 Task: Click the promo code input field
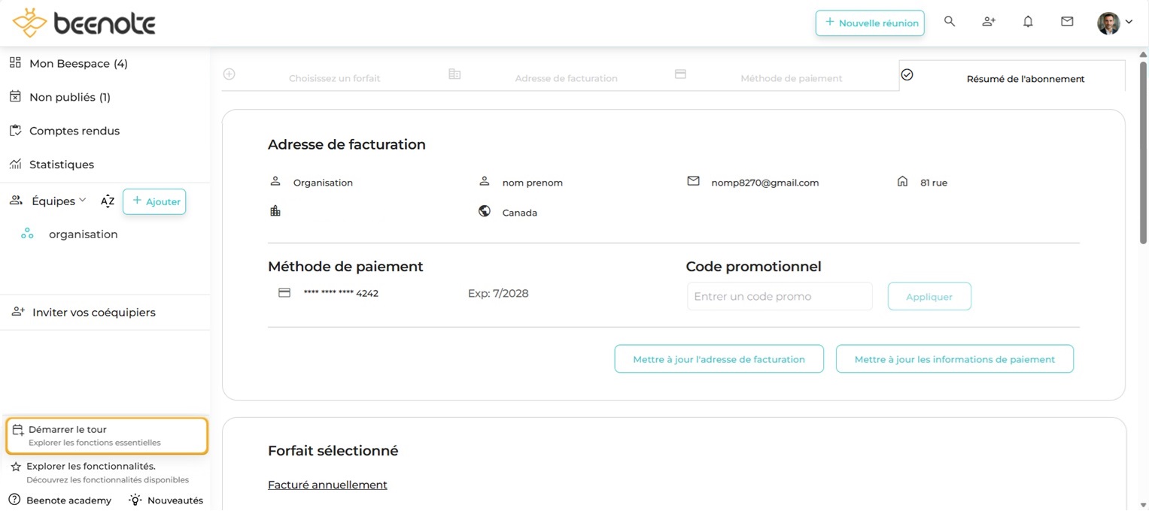coord(779,296)
